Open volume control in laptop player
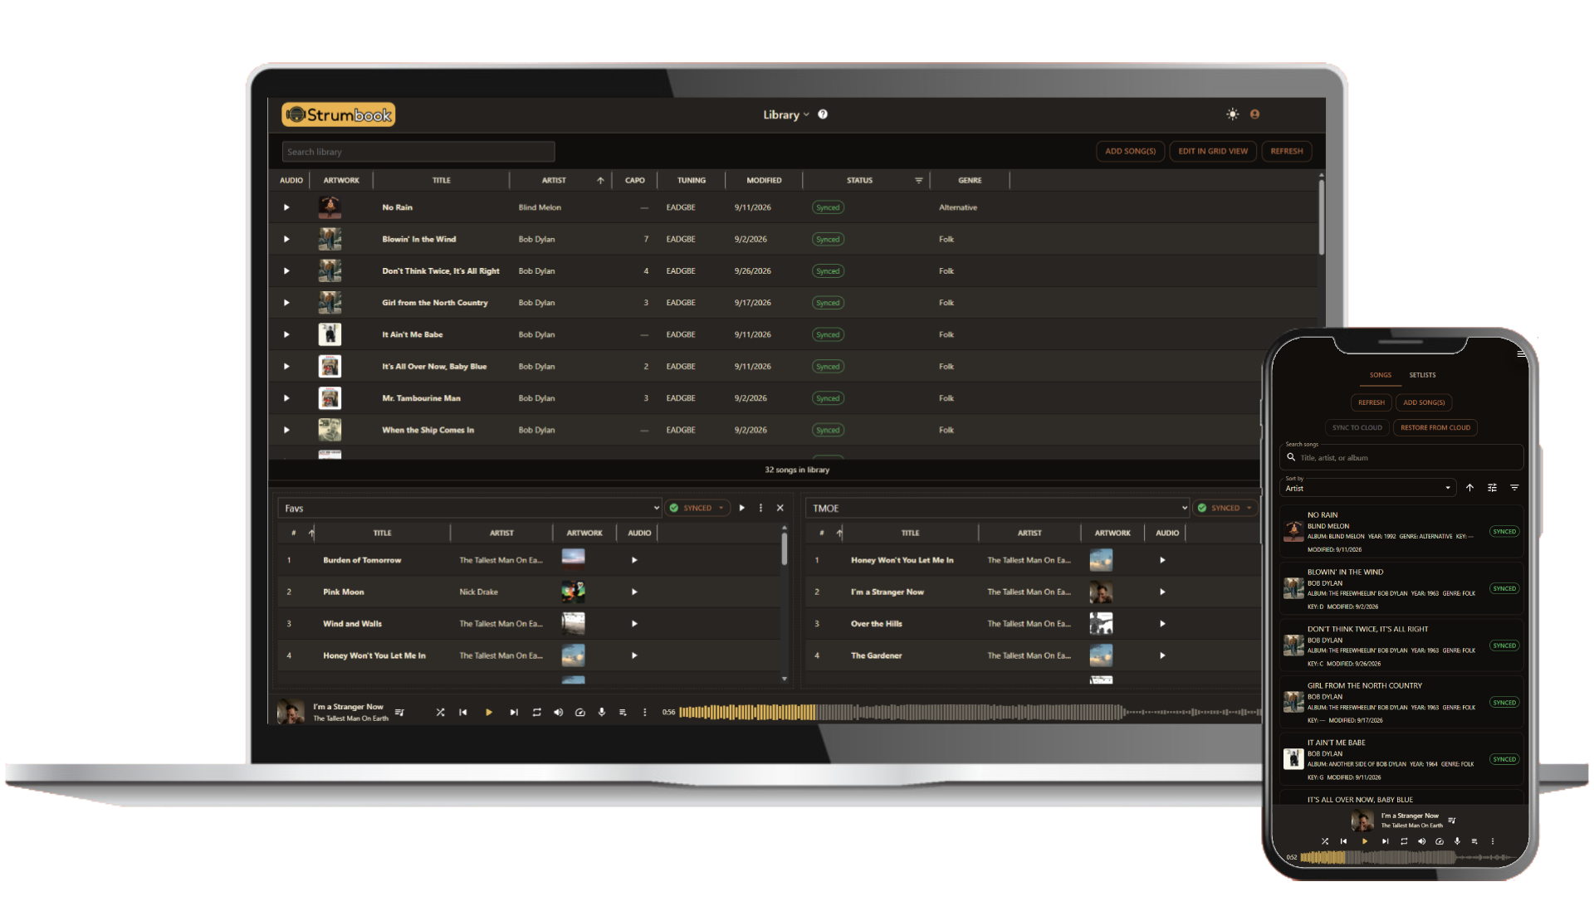 558,712
